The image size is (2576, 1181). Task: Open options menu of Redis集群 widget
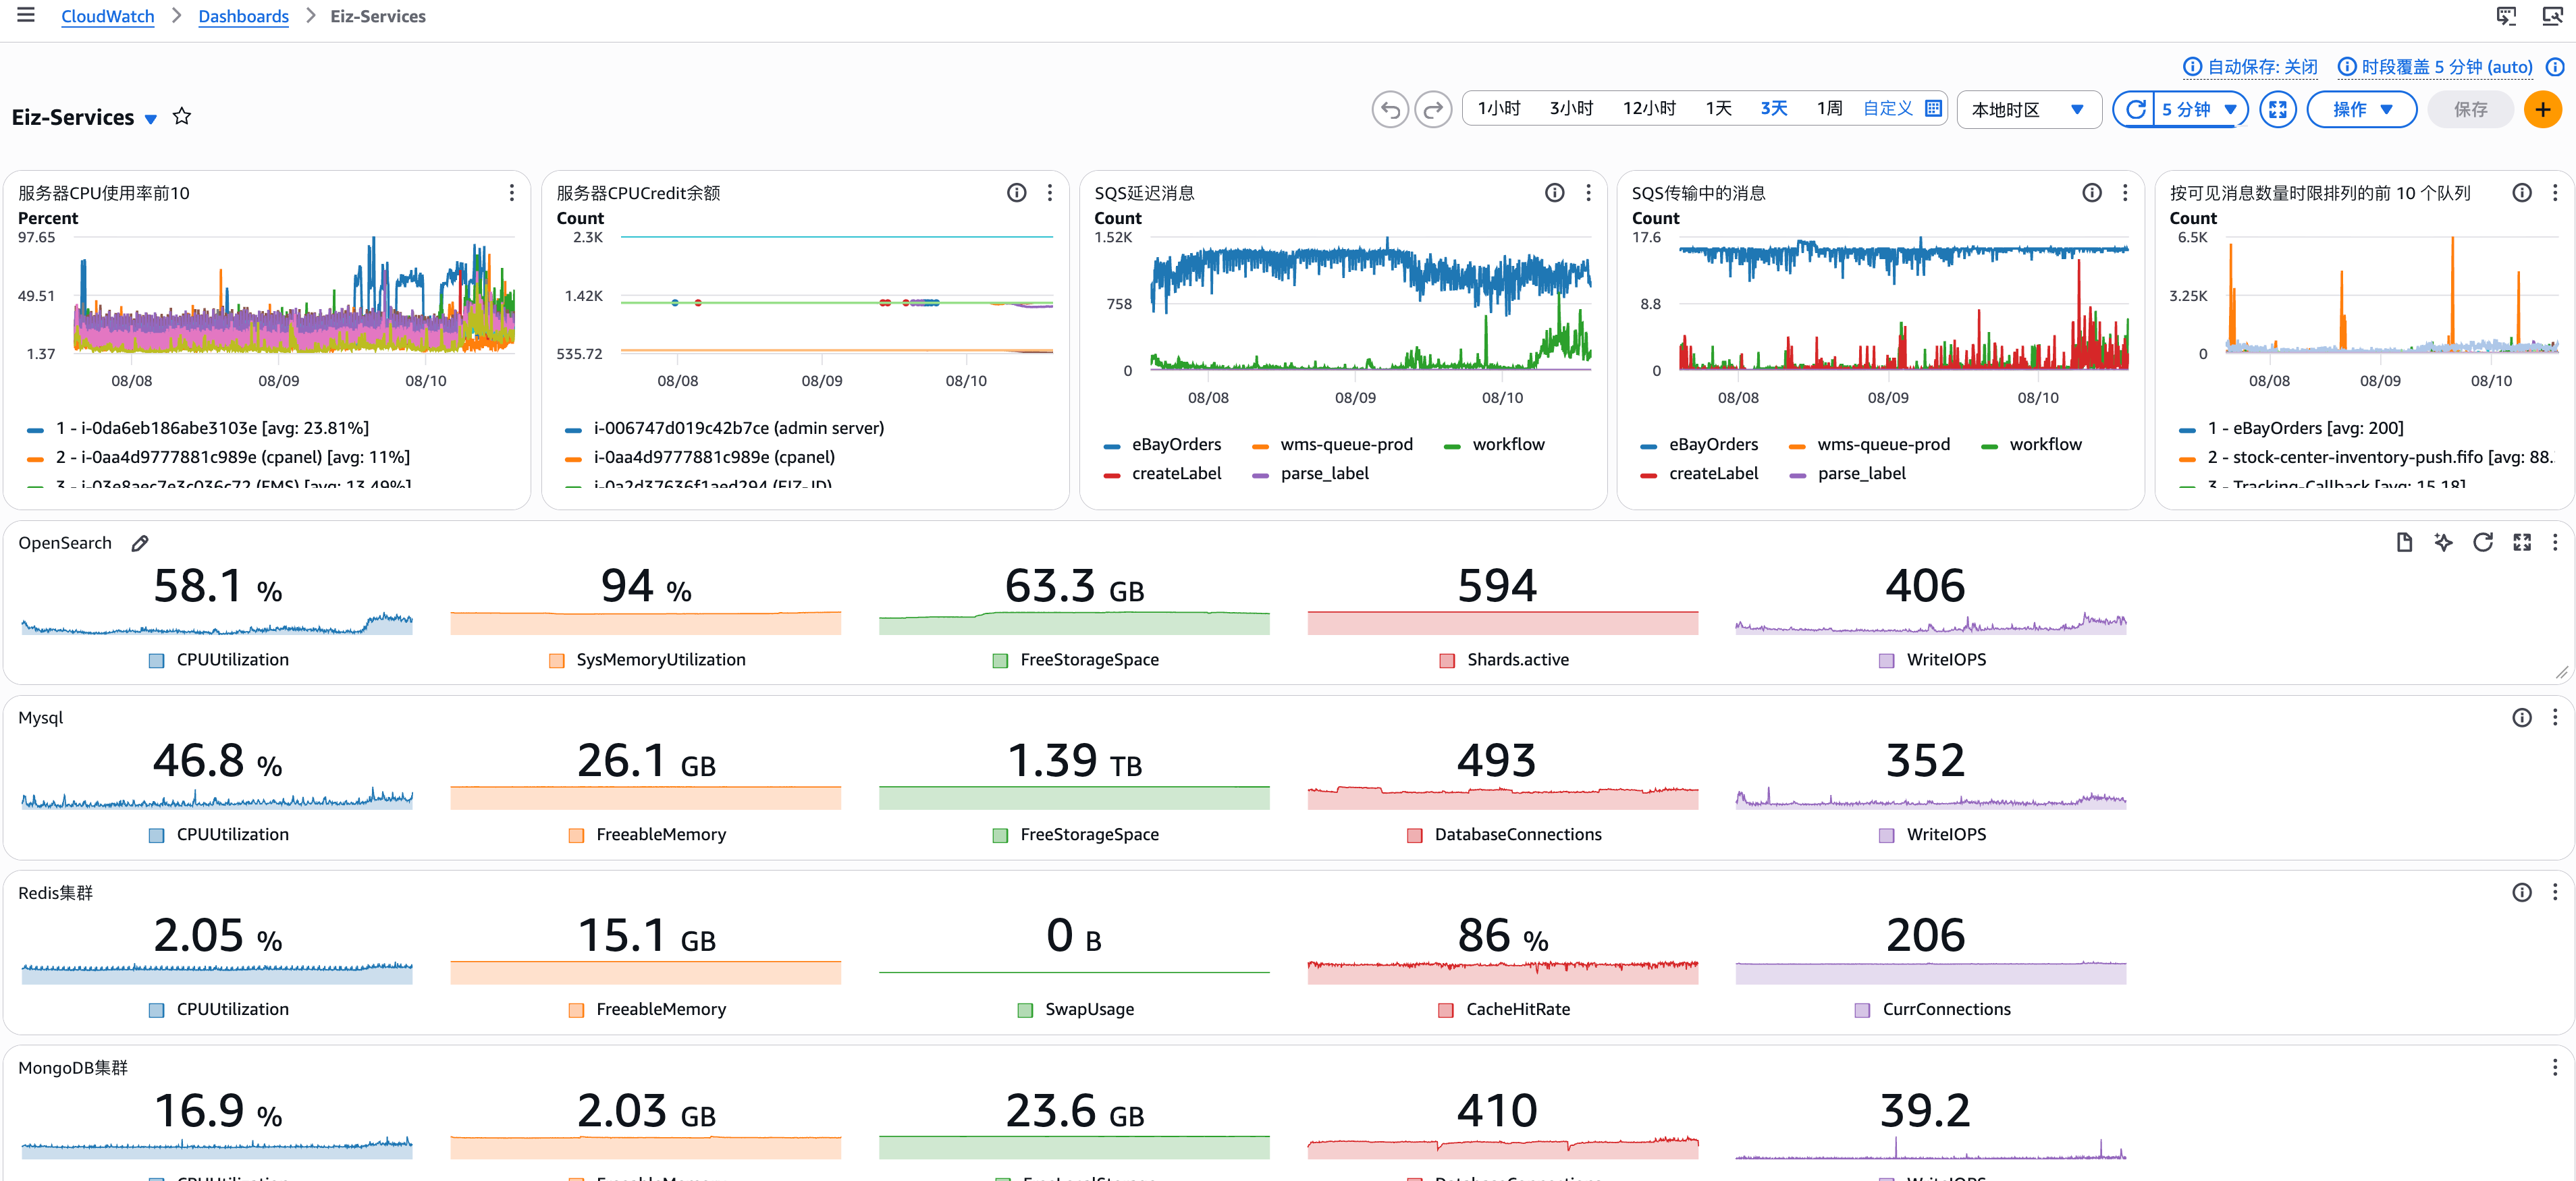(x=2554, y=892)
